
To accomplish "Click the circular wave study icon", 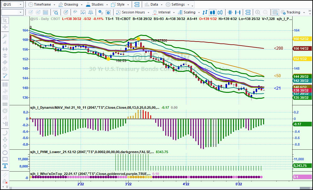I will (75, 12).
